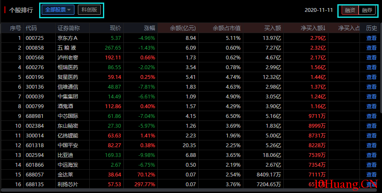Select the 融资 toggle
The height and width of the screenshot is (193, 382).
click(x=350, y=10)
